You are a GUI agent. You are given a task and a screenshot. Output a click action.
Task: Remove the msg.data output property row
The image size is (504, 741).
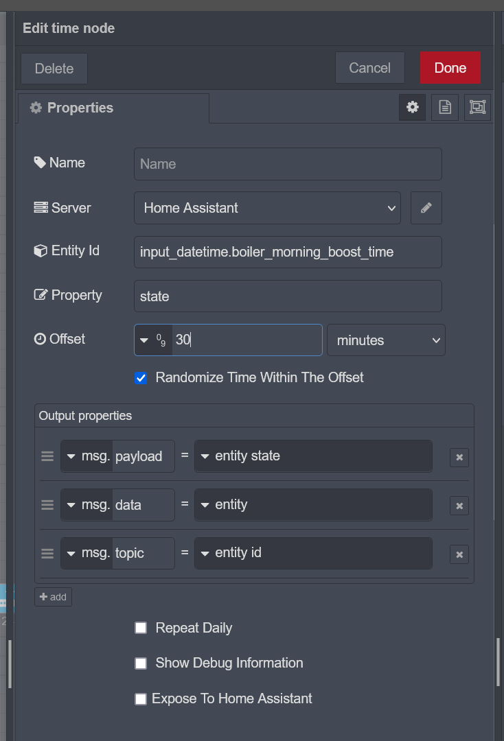pos(459,506)
